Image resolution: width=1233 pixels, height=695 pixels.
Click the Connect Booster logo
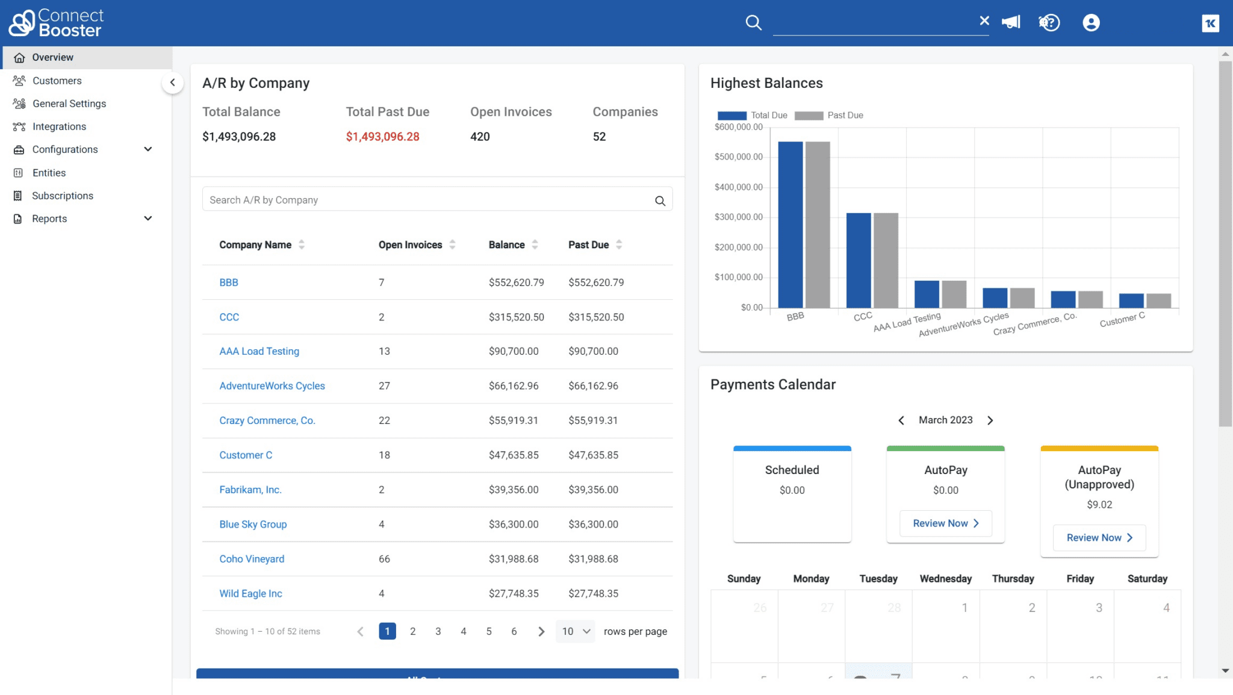coord(55,23)
